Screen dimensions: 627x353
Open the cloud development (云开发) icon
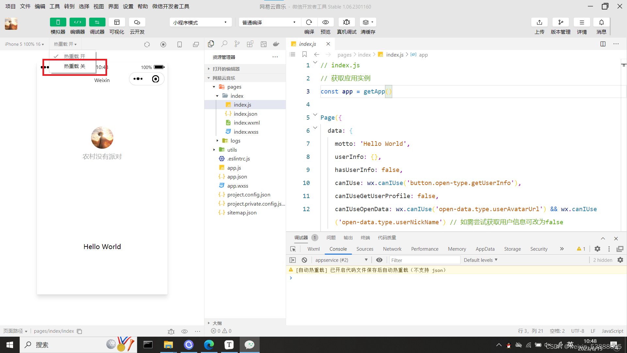coord(137,22)
